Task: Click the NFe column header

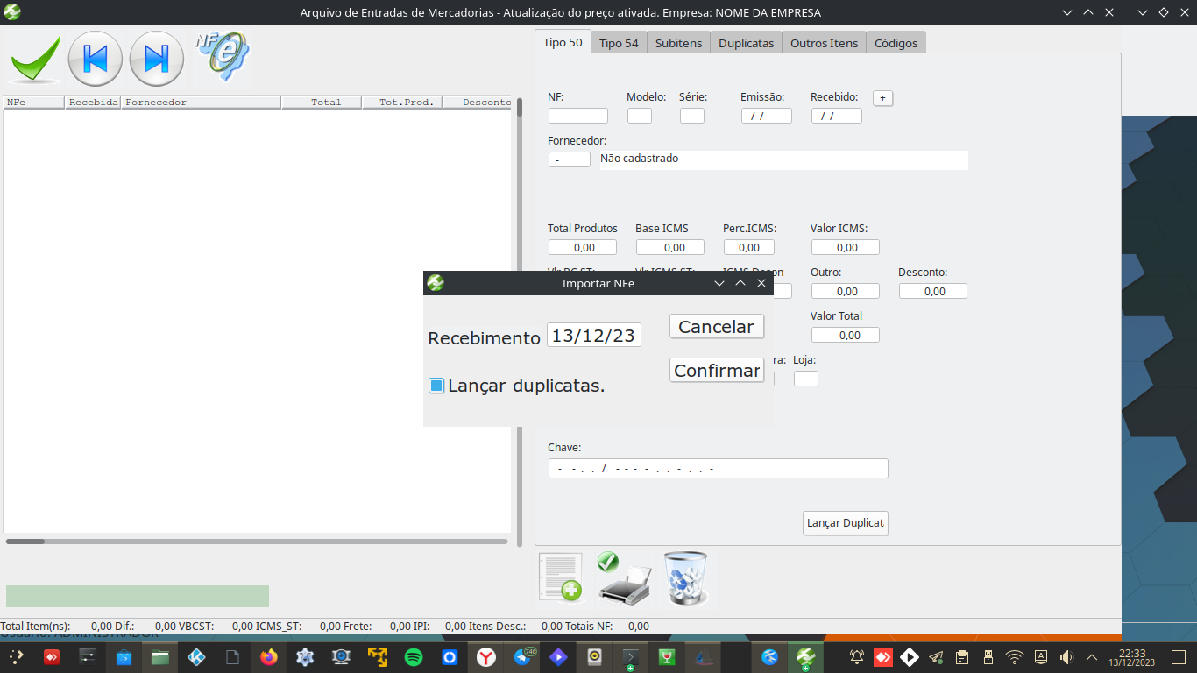Action: pos(34,103)
